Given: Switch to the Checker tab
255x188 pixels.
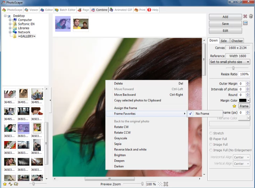Looking at the screenshot, I should (x=237, y=41).
